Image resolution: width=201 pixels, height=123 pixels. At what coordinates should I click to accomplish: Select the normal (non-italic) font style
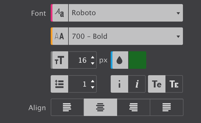point(119,84)
